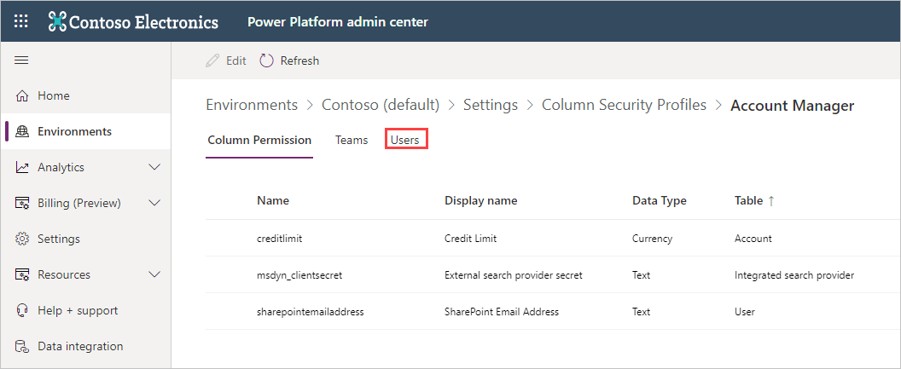The image size is (901, 369).
Task: Expand the Billing (Preview) chevron
Action: coord(154,204)
